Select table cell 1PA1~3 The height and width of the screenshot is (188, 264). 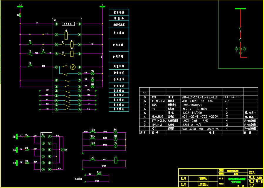(x=158, y=125)
